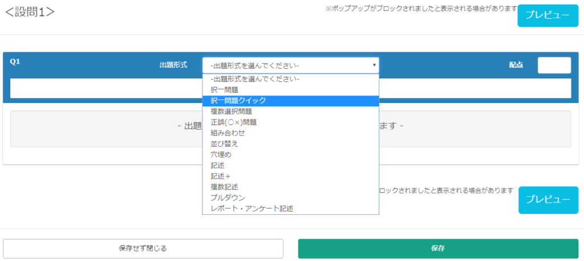584x261 pixels.
Task: Click the dropdown arrow of 出題形式
Action: 374,65
